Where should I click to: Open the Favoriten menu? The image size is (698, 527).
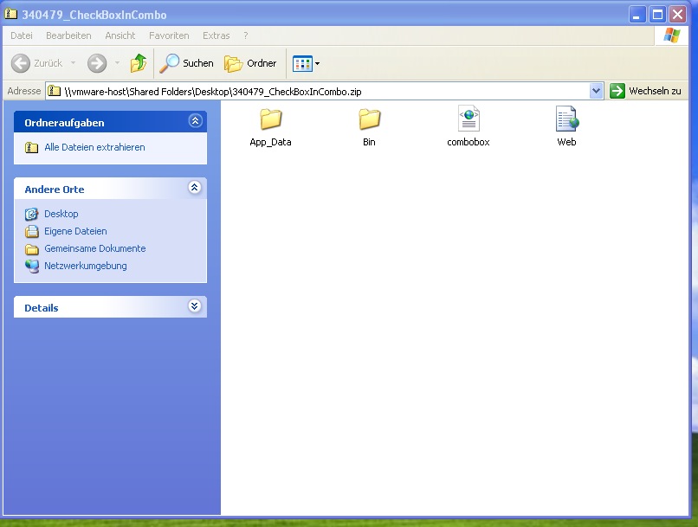click(169, 35)
